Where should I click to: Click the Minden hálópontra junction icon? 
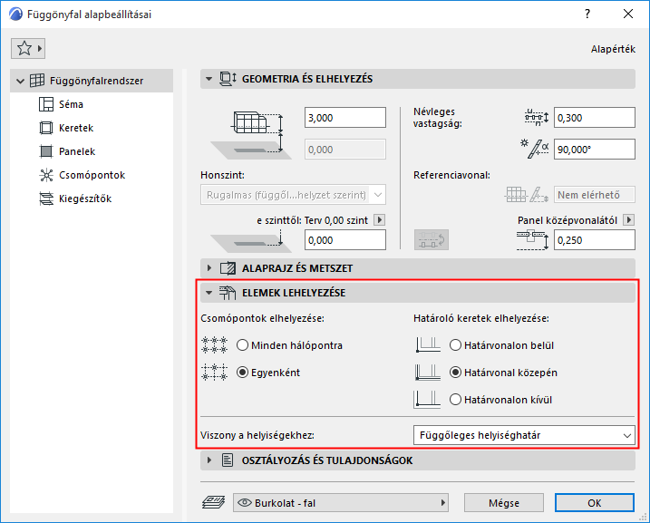coord(214,345)
